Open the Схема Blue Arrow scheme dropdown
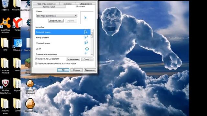This screenshot has width=207, height=116. (x=57, y=16)
